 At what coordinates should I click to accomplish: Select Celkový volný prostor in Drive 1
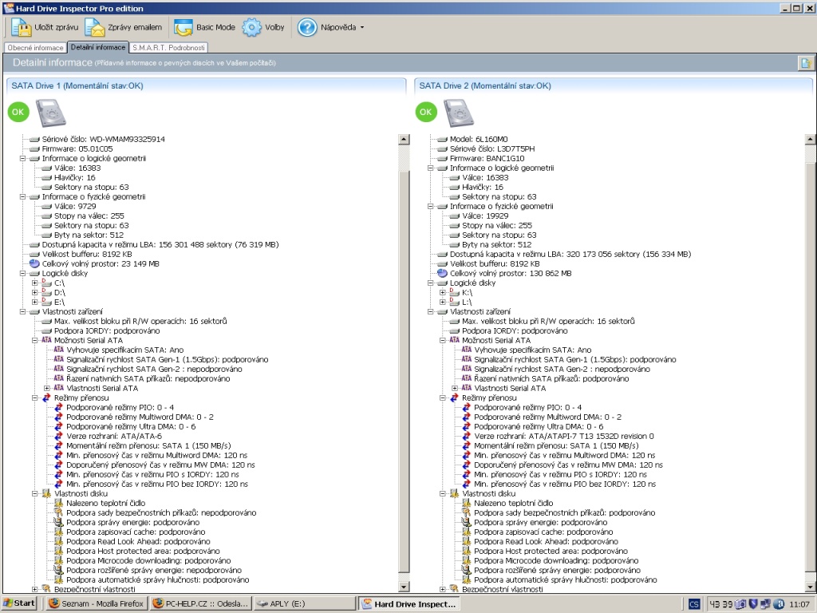(100, 263)
